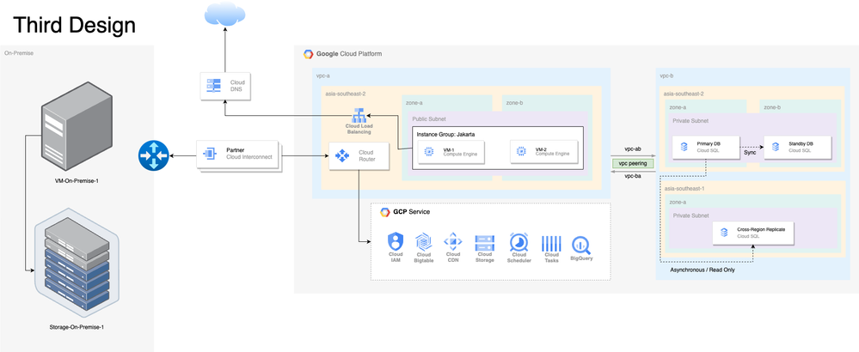Click the Google Cloud Platform hexagon logo
The width and height of the screenshot is (859, 352).
coord(309,54)
